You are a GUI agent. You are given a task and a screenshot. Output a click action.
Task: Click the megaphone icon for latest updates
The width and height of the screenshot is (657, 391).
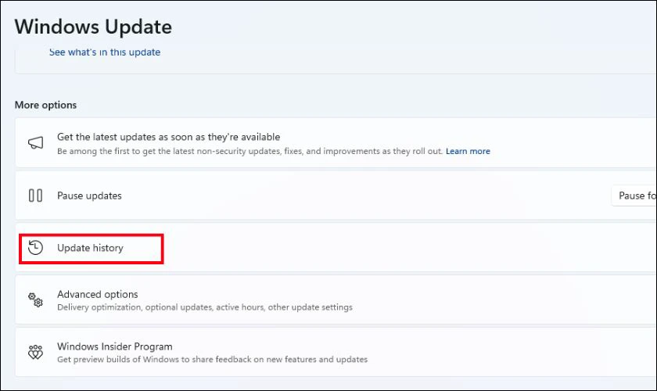pos(36,143)
